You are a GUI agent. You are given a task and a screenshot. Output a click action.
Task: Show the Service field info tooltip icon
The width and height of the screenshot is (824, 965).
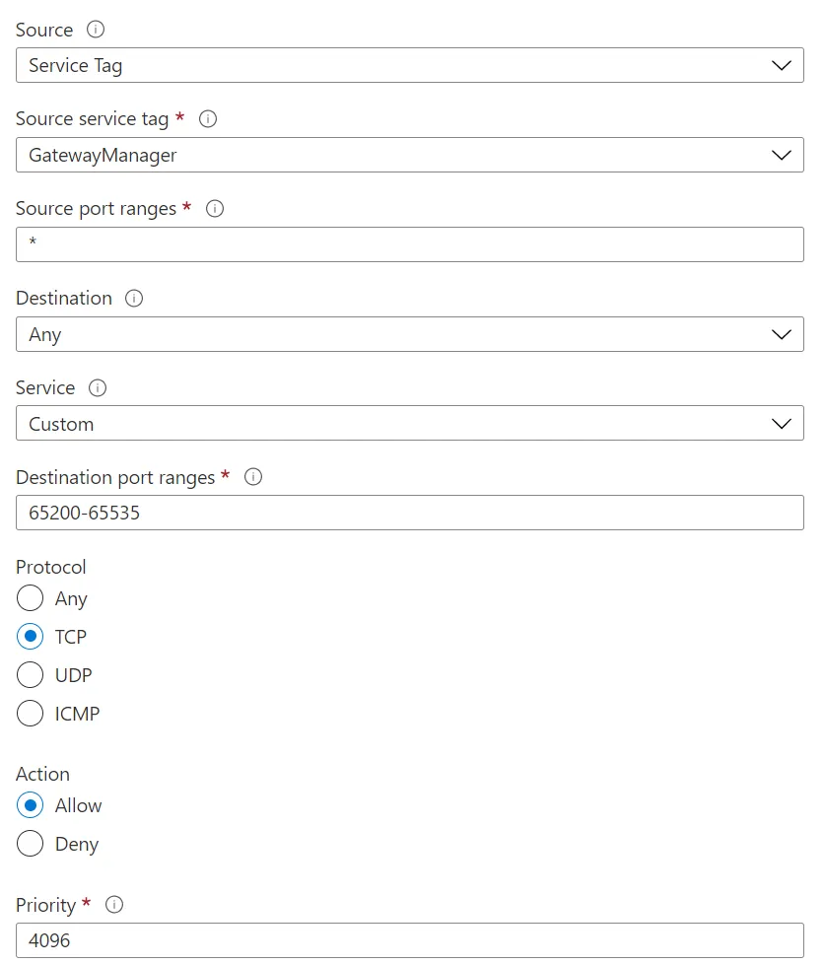coord(97,387)
